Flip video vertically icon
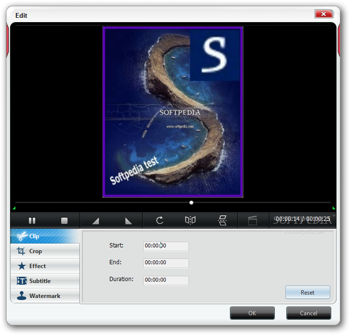Screen dimensions: 350x335 point(222,220)
